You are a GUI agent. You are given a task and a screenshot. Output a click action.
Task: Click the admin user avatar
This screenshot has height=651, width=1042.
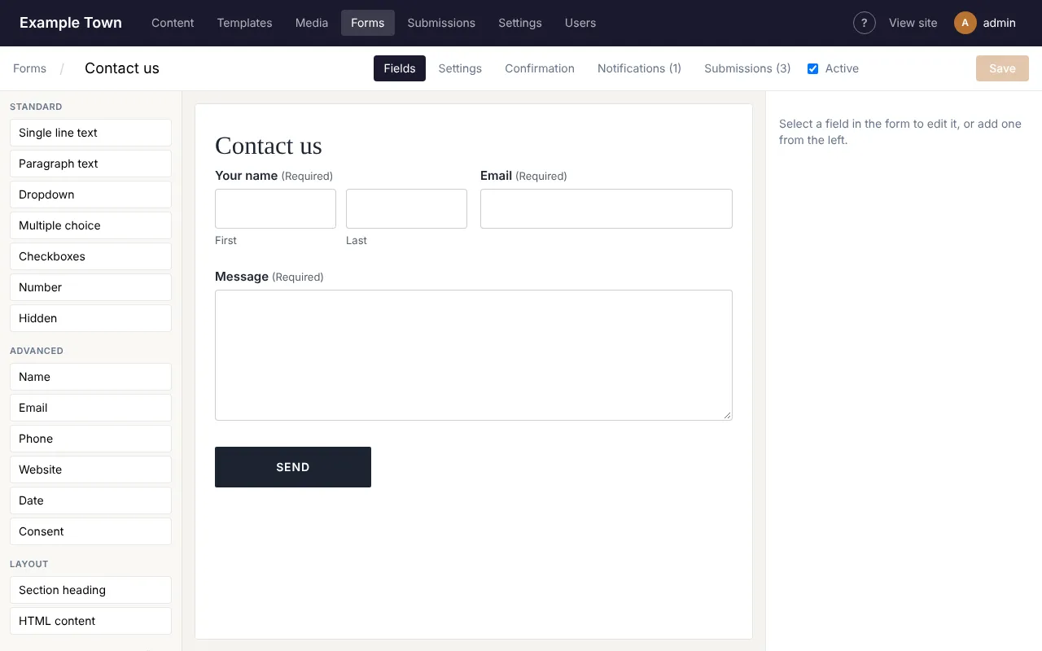pos(965,23)
